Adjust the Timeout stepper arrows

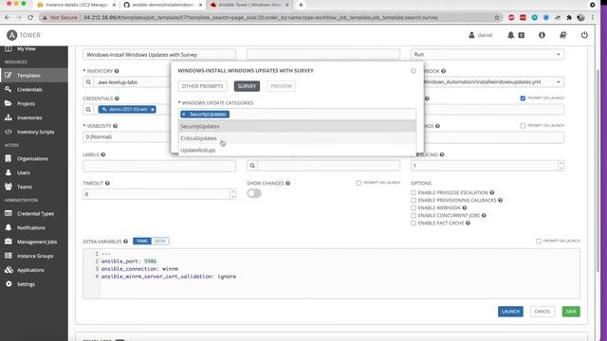point(232,194)
